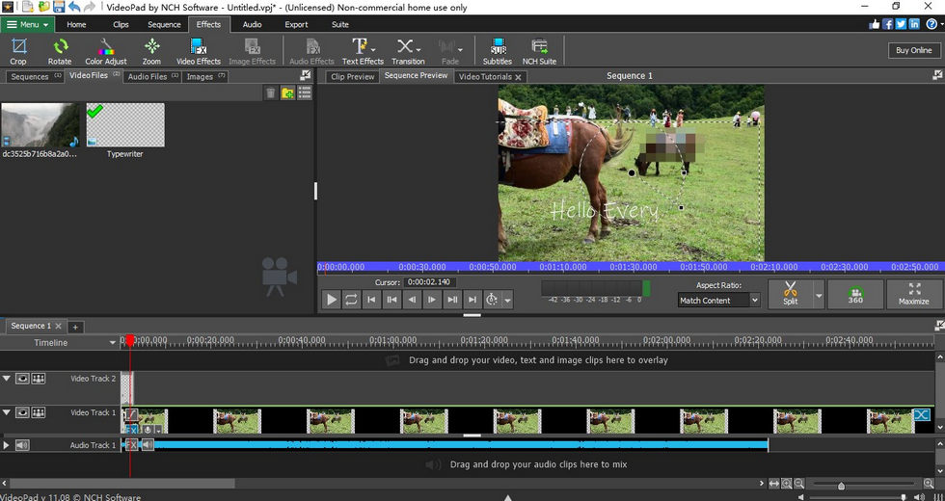Click the delete (trash) icon in the bin

(271, 92)
